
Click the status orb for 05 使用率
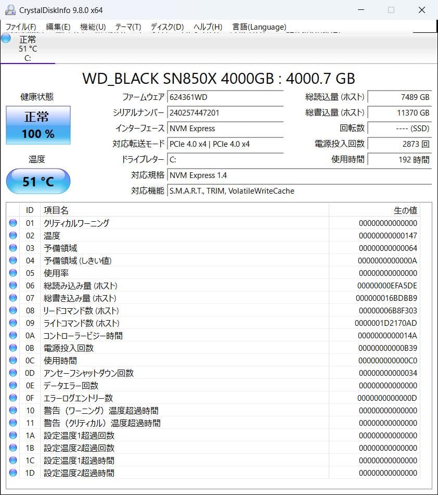[x=13, y=273]
